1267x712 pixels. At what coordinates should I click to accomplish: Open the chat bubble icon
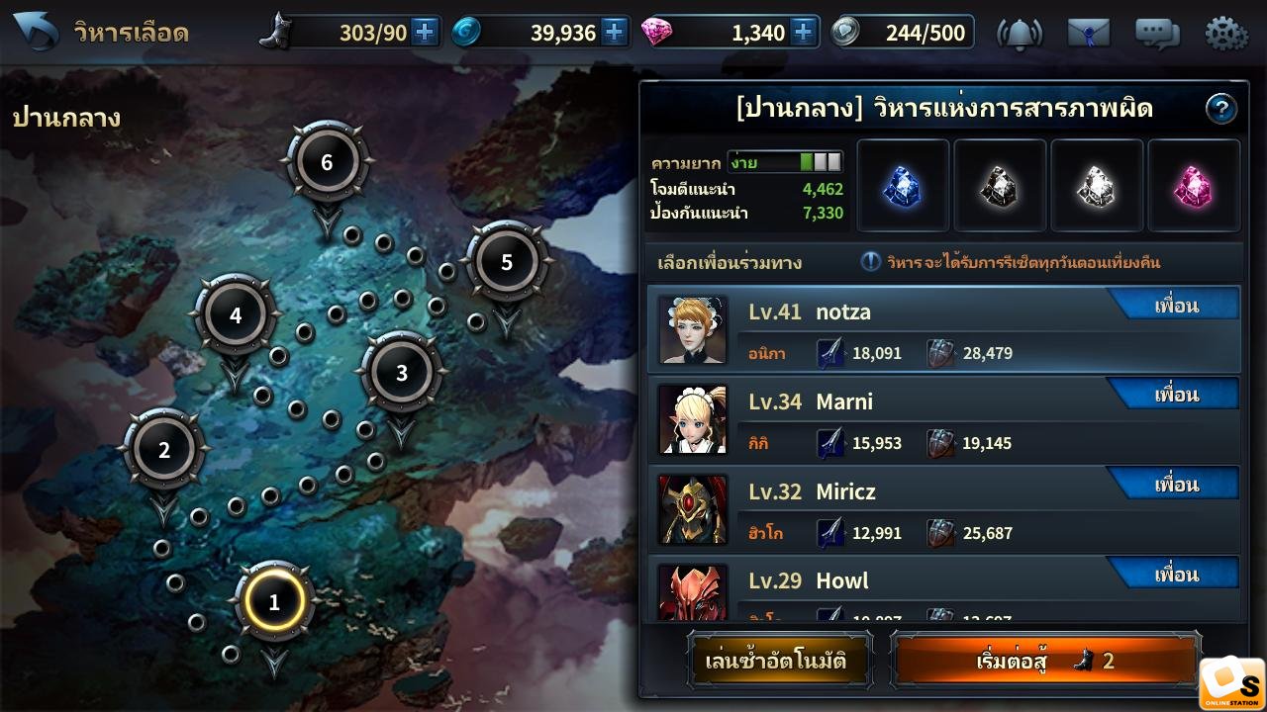1156,34
